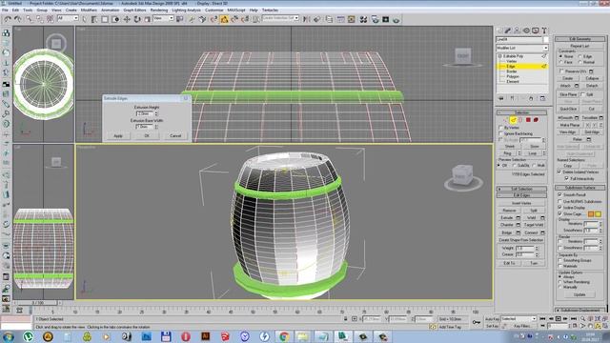Select the Edge constraint radio button
The image size is (610, 343).
point(580,56)
